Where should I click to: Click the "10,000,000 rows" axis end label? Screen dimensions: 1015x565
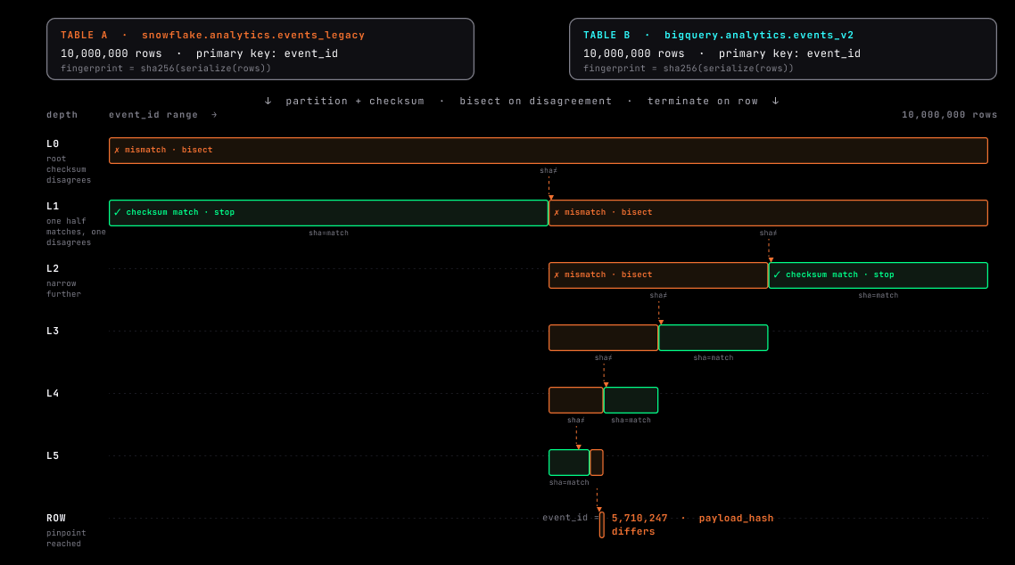click(x=949, y=114)
